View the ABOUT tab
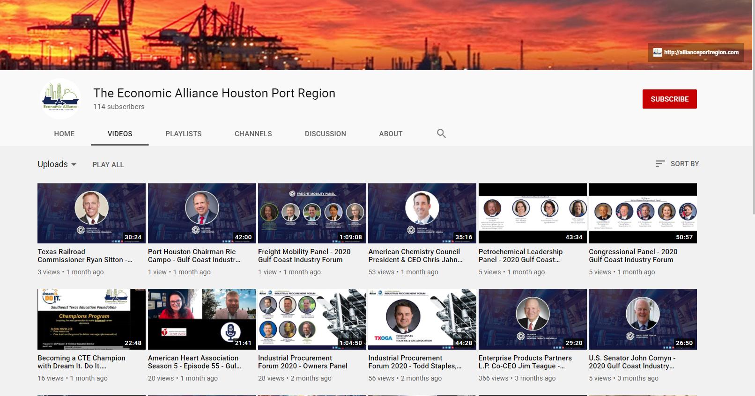 coord(391,133)
